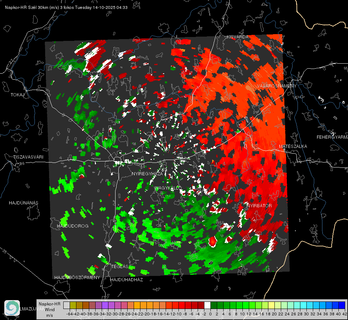The height and width of the screenshot is (320, 348).
Task: Click the dark blue last swatch in the legend
Action: [342, 305]
